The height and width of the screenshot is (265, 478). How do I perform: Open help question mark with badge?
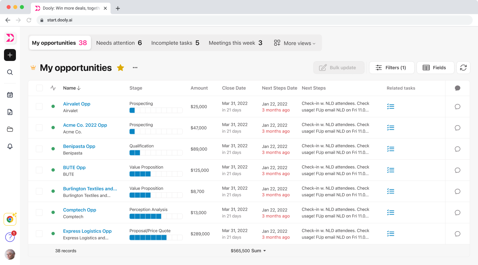pos(10,237)
